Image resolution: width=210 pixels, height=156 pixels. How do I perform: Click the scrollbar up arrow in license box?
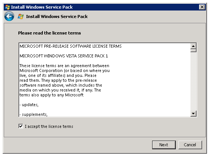click(x=193, y=46)
